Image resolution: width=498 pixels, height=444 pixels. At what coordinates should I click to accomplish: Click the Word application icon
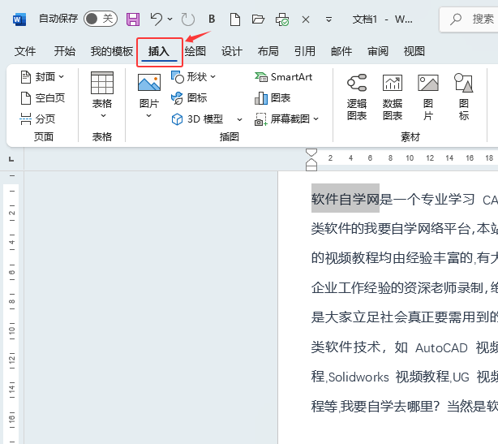19,19
